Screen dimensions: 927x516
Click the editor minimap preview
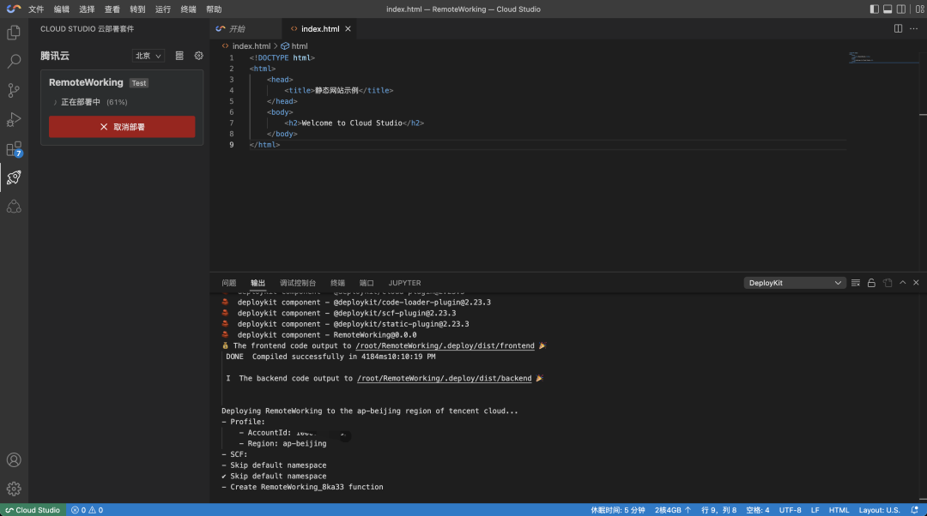pos(883,58)
